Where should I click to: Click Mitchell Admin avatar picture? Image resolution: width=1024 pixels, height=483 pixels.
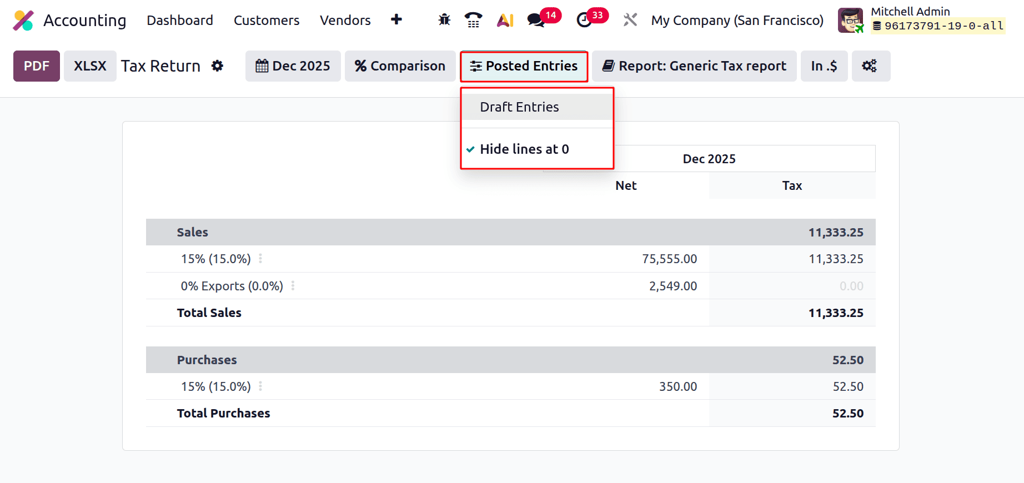point(851,21)
